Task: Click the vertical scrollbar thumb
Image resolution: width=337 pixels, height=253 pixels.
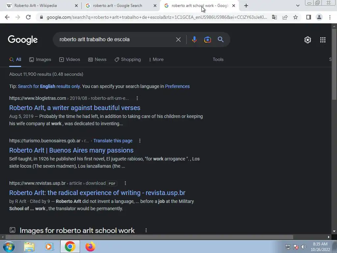Action: (x=334, y=64)
